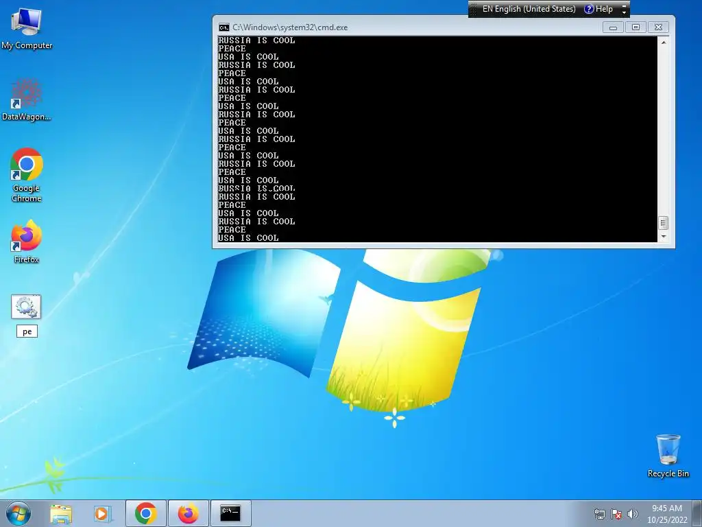
Task: Click the first line RUSSIA IS COOL
Action: [x=256, y=40]
